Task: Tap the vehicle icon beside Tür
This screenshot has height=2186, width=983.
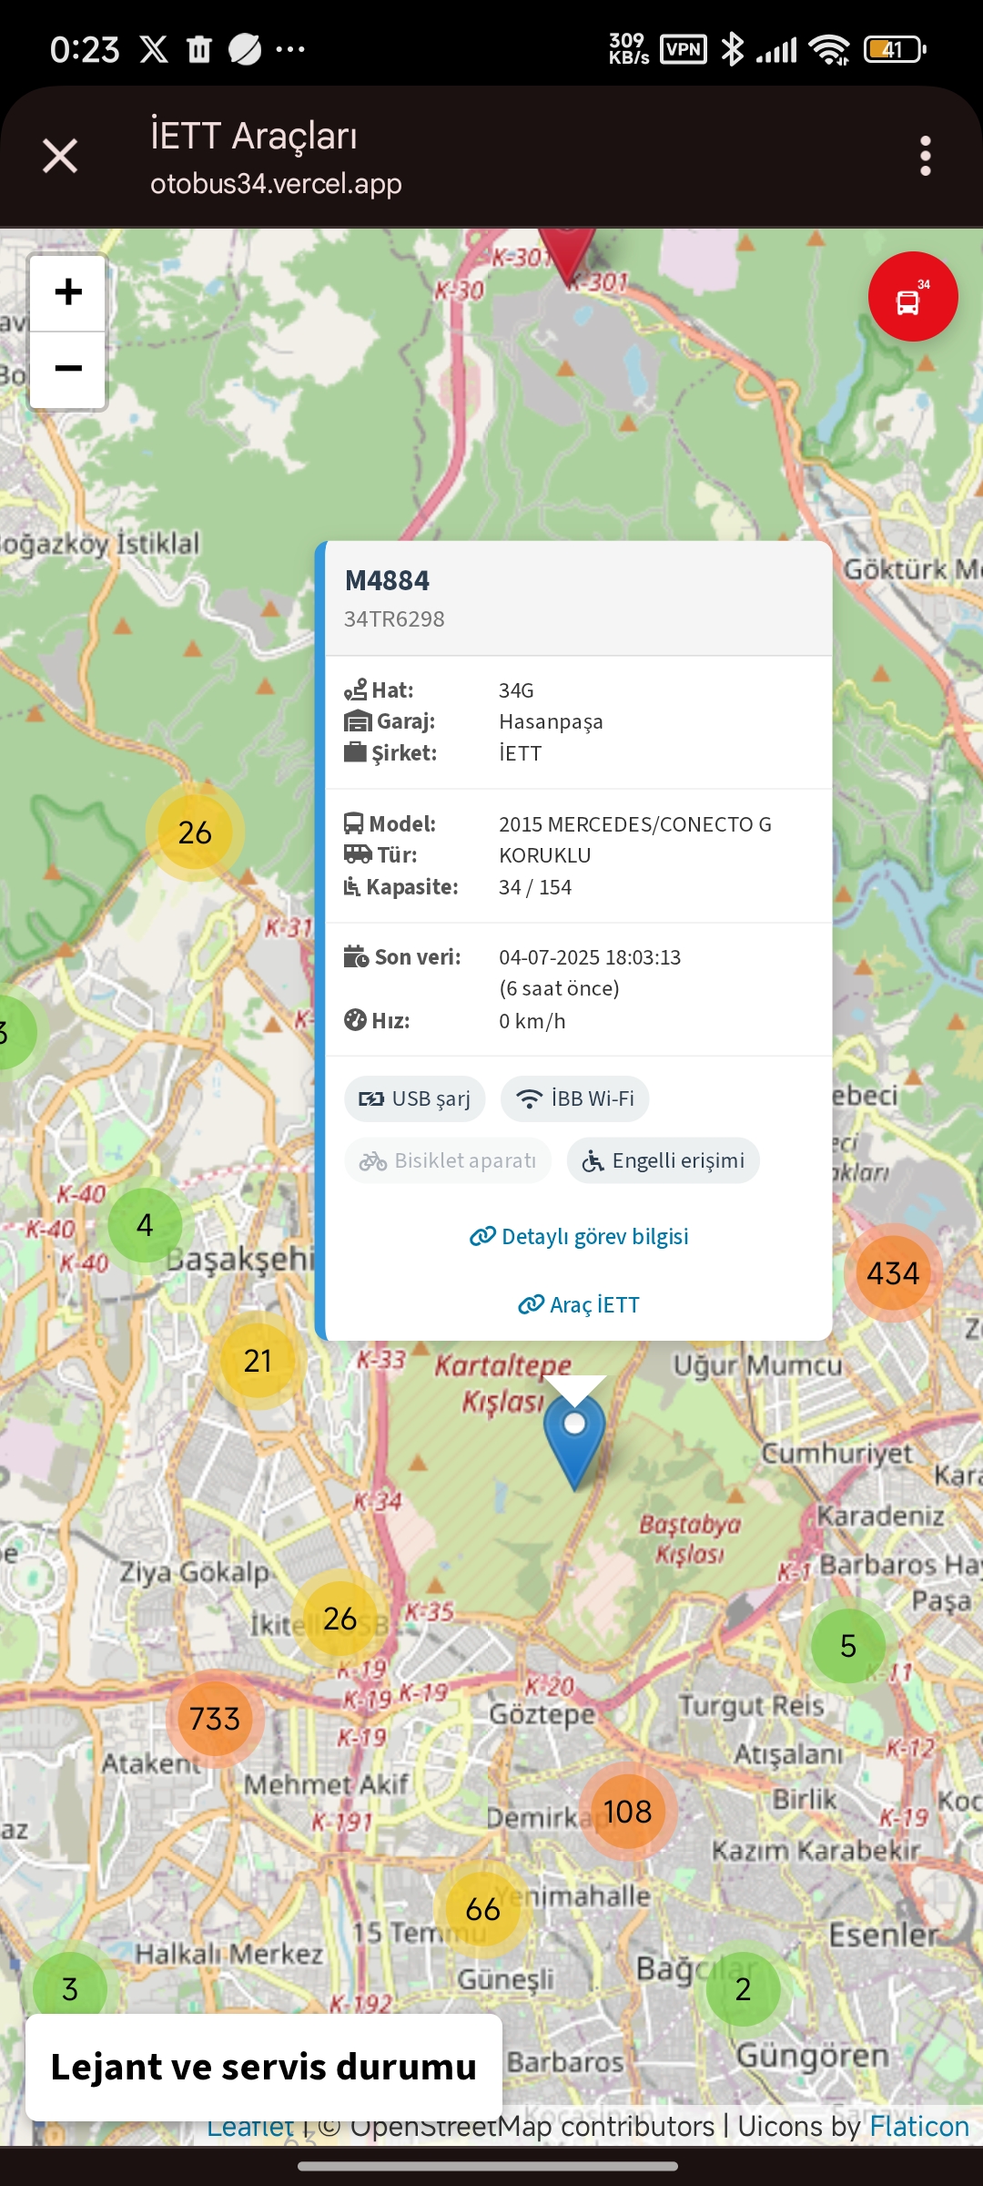Action: [x=358, y=854]
